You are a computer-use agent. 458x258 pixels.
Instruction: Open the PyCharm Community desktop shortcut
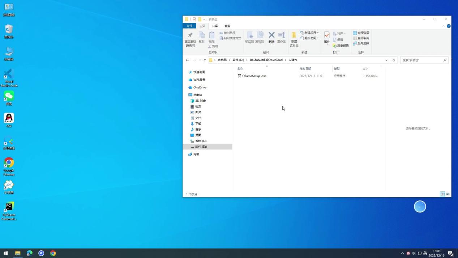pyautogui.click(x=9, y=207)
